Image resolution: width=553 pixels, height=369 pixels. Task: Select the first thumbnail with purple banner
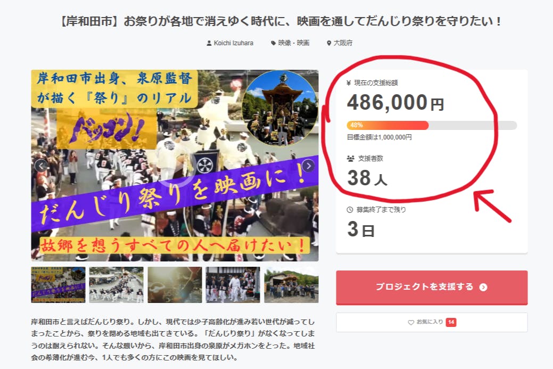coord(58,285)
